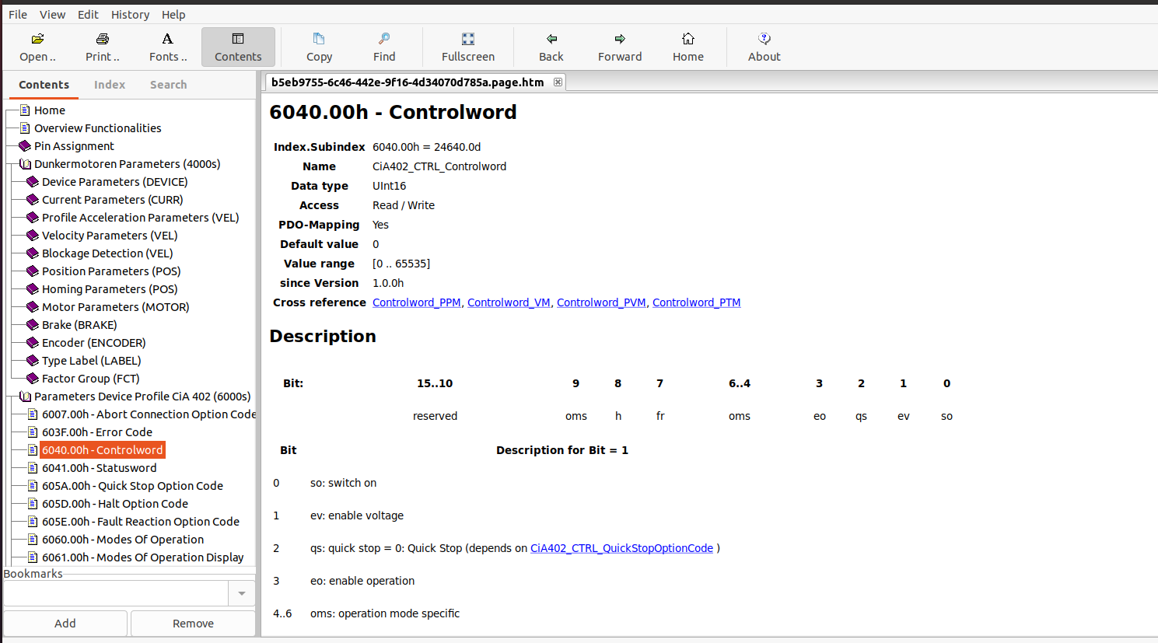Viewport: 1158px width, 643px height.
Task: Switch to the Index tab
Action: point(109,85)
